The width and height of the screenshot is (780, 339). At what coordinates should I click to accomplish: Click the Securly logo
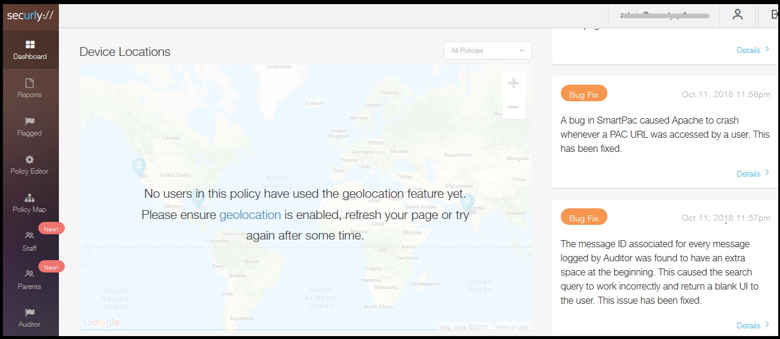[x=30, y=16]
